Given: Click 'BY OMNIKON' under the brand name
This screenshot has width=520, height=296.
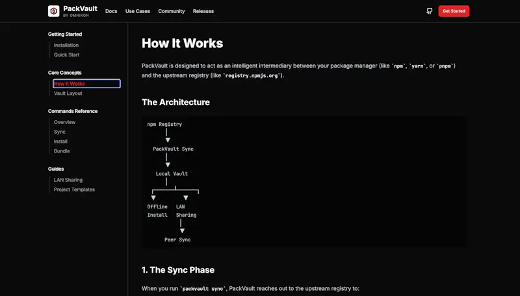Looking at the screenshot, I should click(x=76, y=16).
